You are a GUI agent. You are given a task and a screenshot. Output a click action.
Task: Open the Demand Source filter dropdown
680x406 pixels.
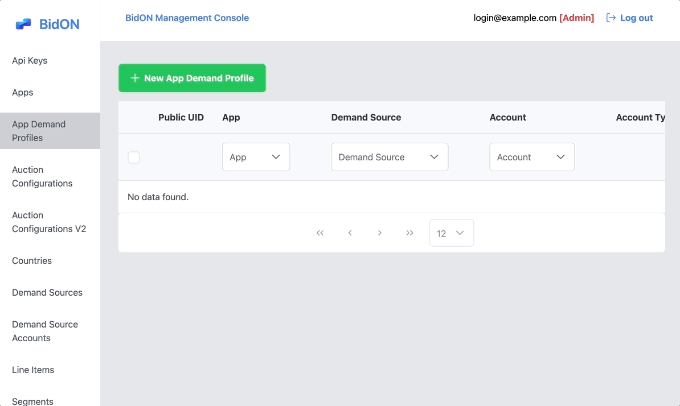click(x=390, y=157)
